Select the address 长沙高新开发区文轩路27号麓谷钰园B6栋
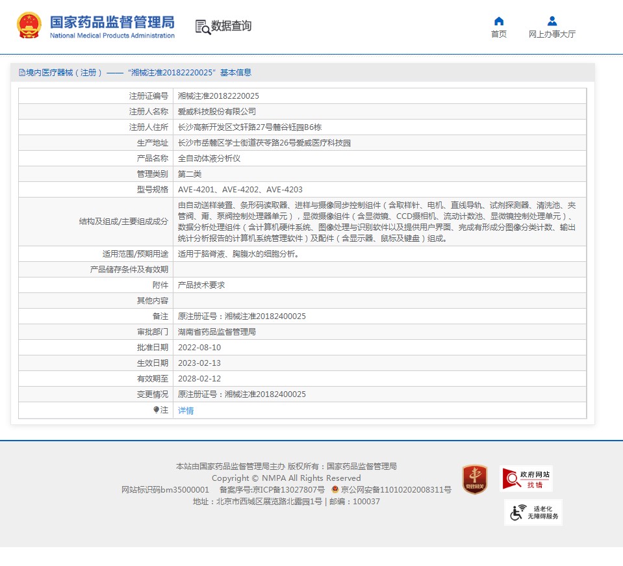 [x=249, y=127]
